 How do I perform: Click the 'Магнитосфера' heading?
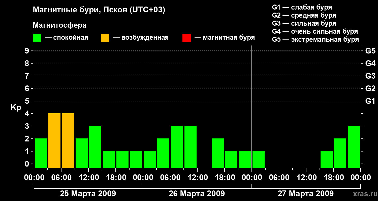coord(60,25)
